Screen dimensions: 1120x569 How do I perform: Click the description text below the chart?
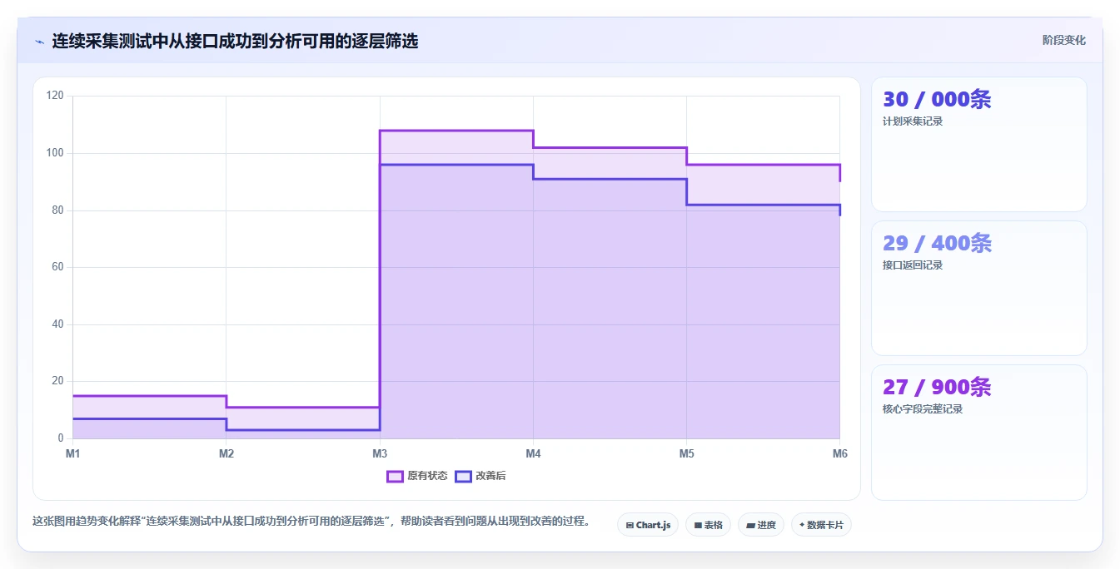point(311,522)
